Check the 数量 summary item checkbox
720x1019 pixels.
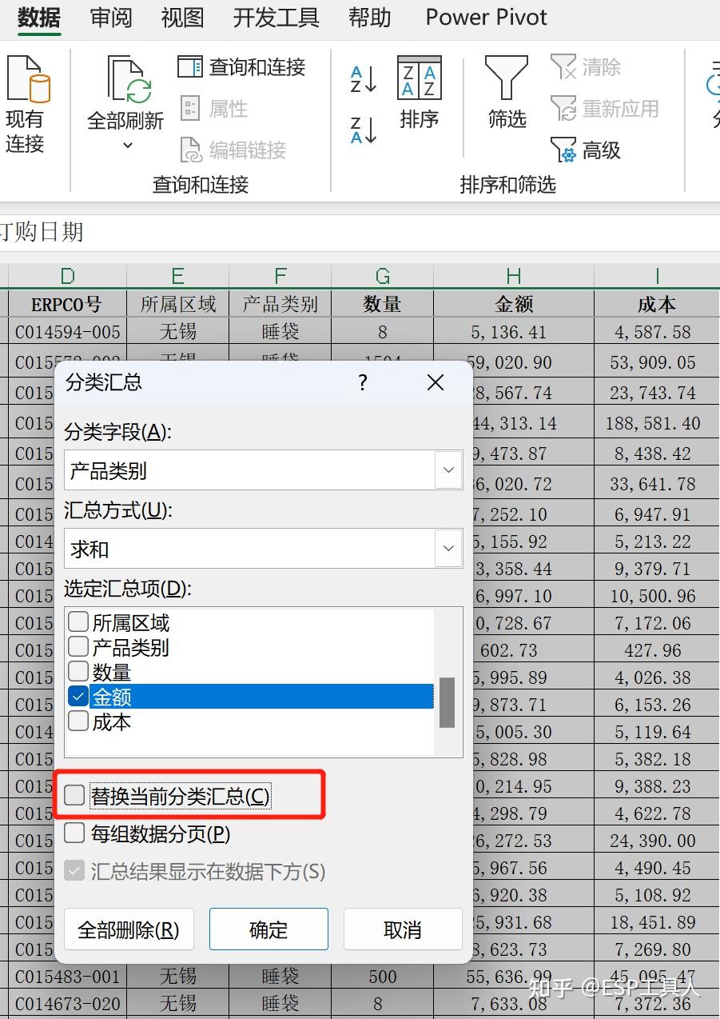(x=78, y=671)
